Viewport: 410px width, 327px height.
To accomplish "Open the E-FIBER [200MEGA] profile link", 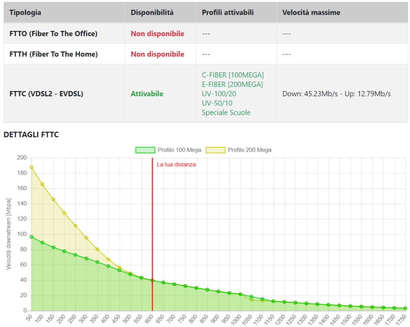I will tap(232, 84).
